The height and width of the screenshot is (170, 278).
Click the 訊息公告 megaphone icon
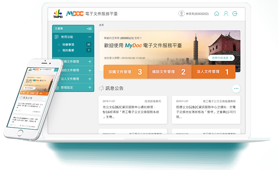[x=101, y=88]
